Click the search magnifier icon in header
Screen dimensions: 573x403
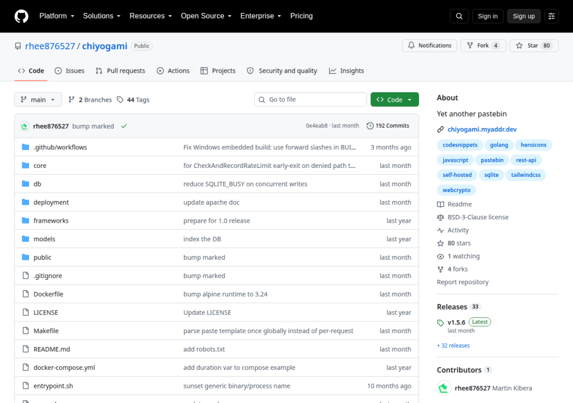[459, 16]
